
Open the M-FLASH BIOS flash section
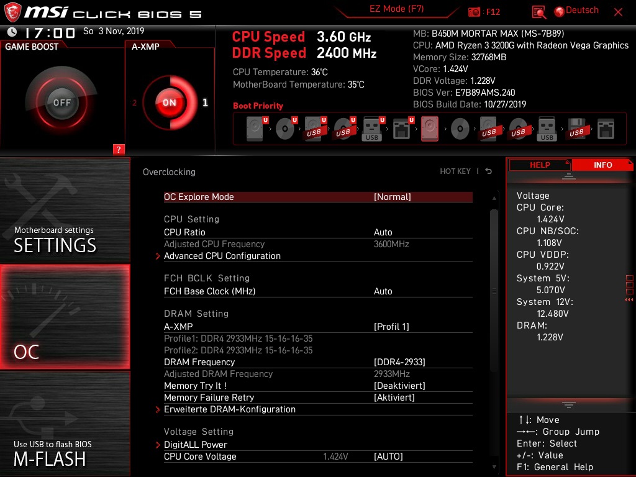(x=65, y=424)
